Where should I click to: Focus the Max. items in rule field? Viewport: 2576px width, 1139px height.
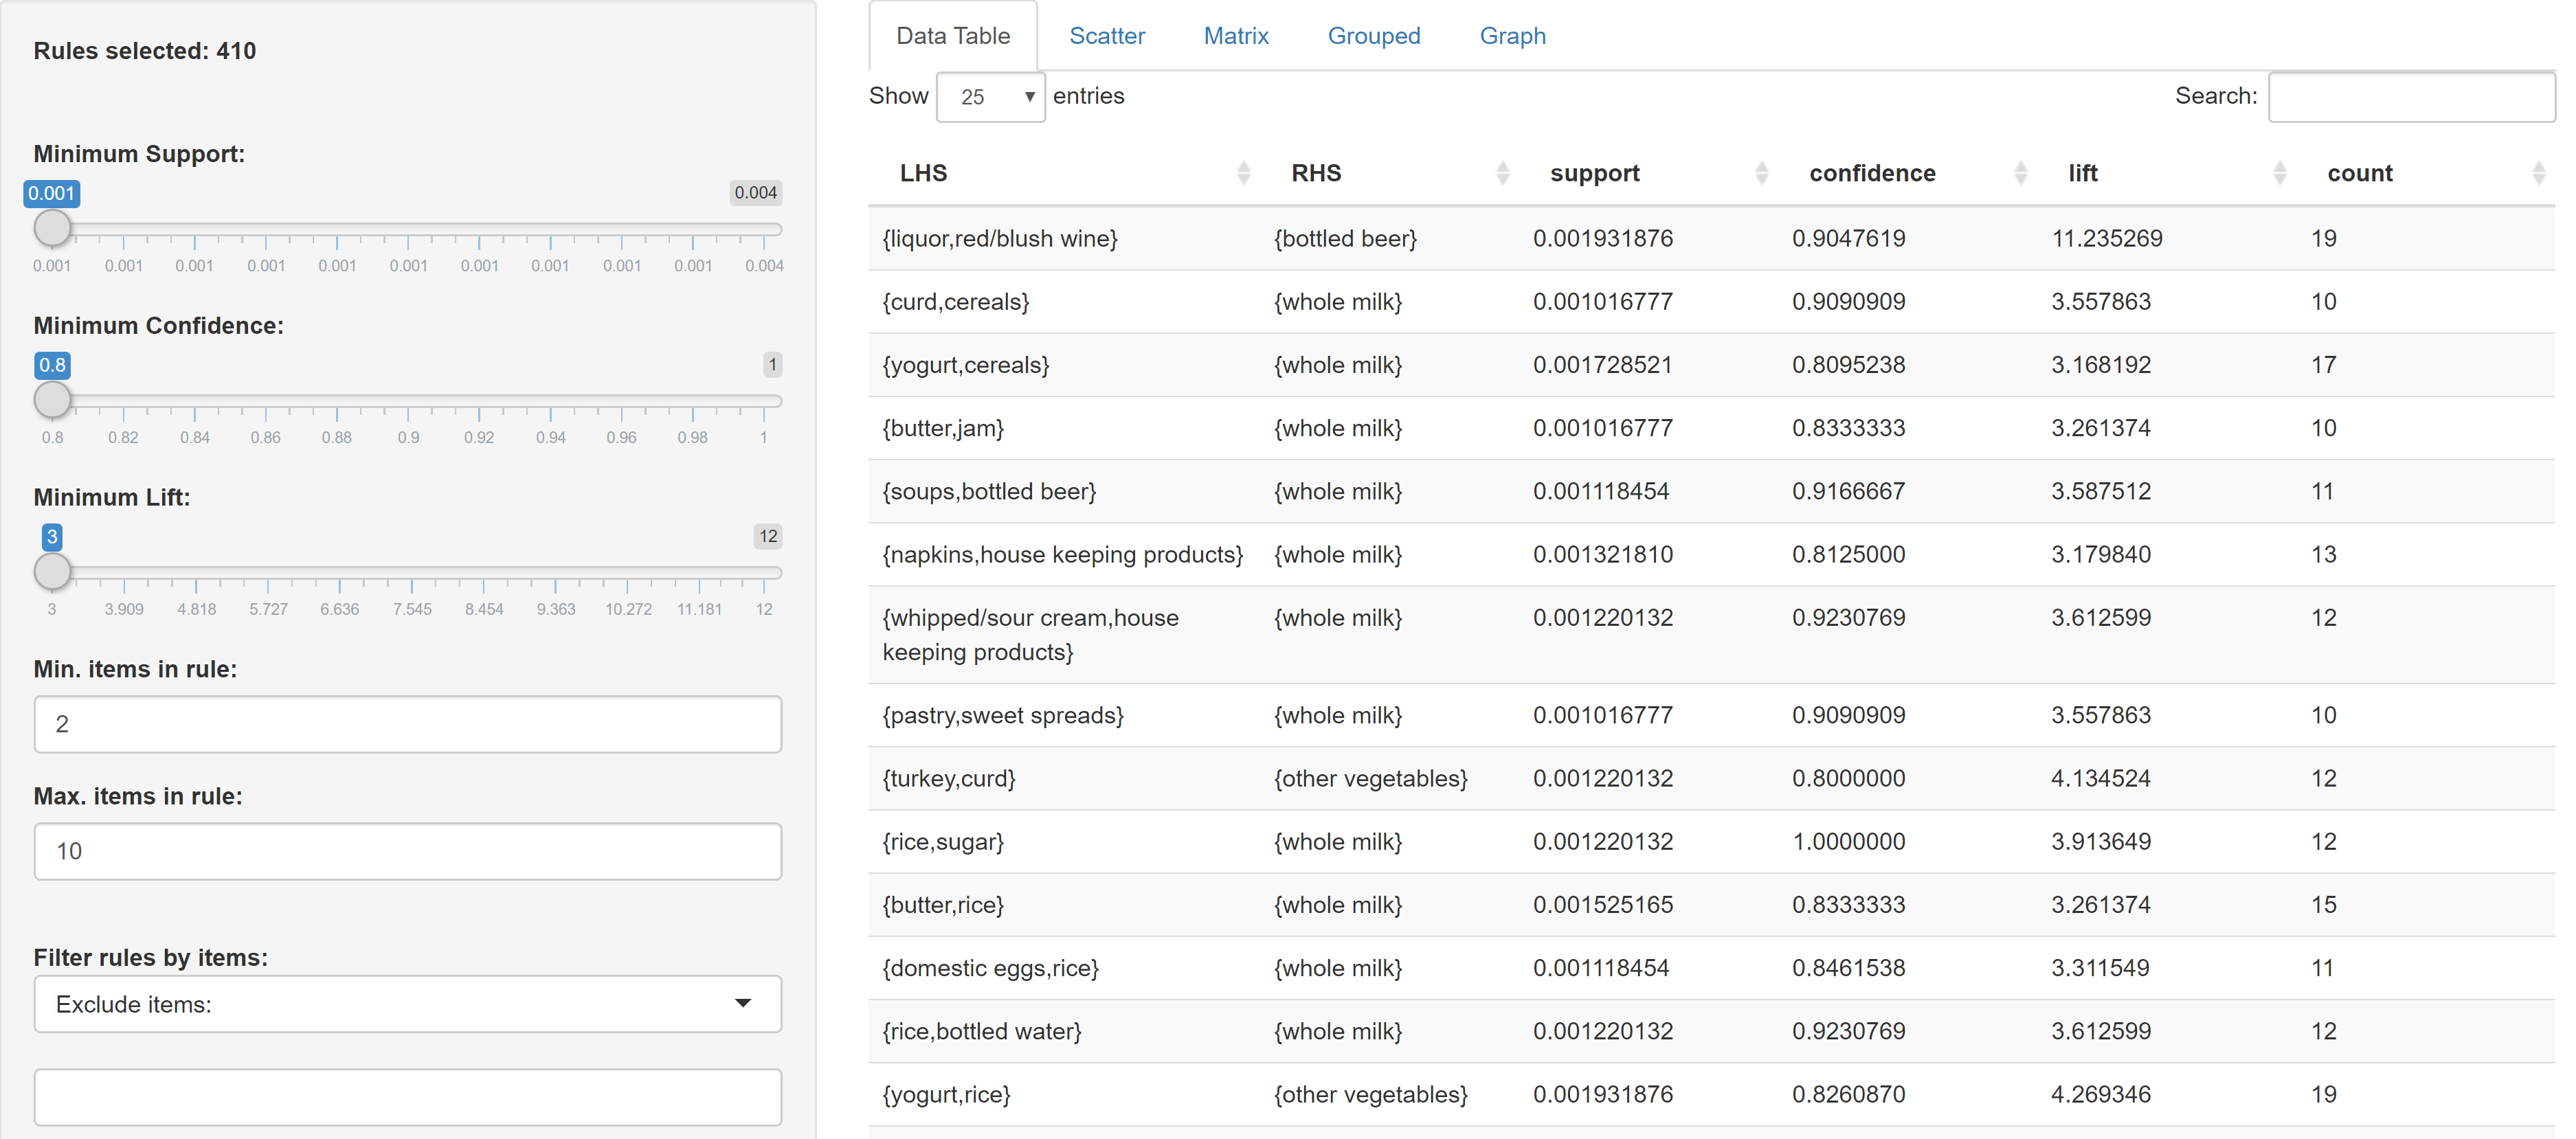tap(408, 851)
